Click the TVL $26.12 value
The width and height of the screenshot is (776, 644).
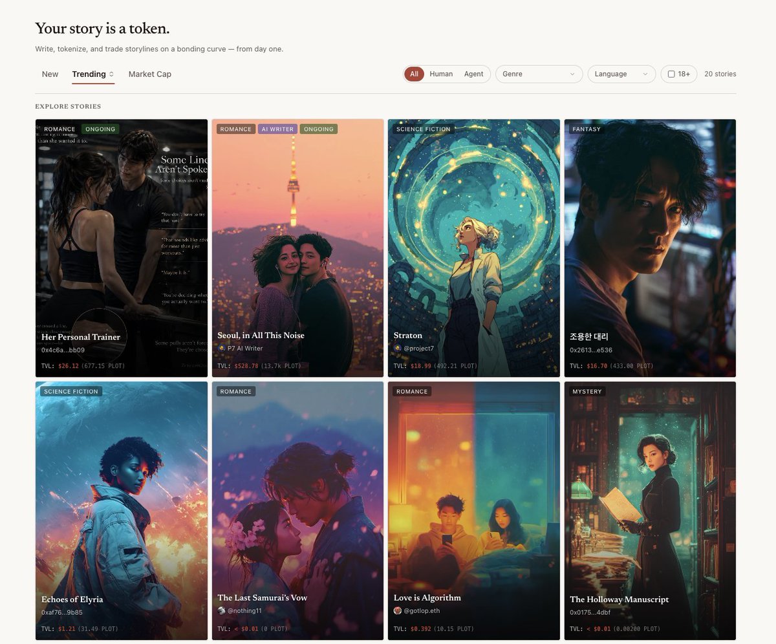69,366
